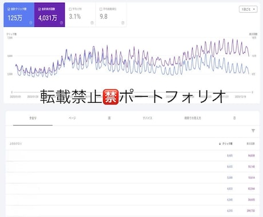Viewport: 263px width, 217px height.
Task: Enable the 平均掲載順位 checkbox (9.8 card)
Action: coord(101,9)
